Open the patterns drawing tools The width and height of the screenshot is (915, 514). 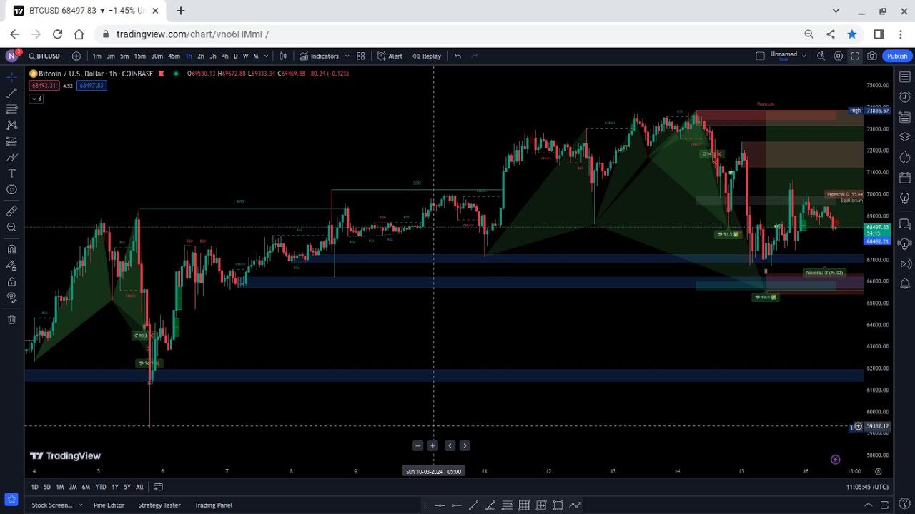(11, 125)
